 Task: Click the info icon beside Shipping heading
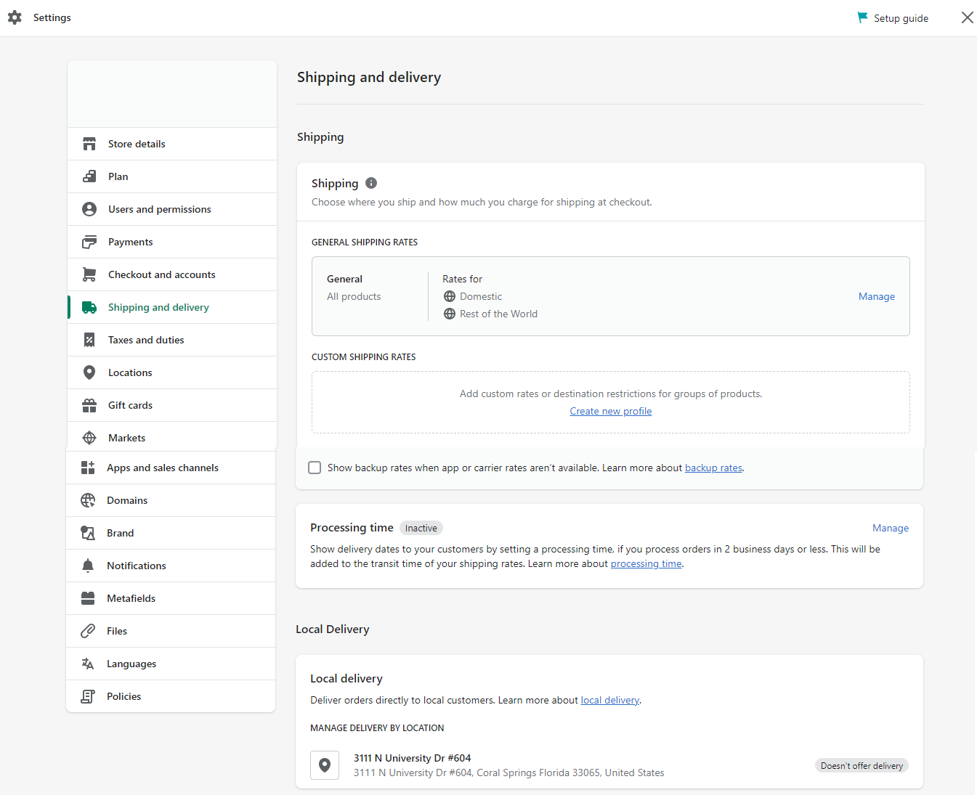[x=371, y=183]
